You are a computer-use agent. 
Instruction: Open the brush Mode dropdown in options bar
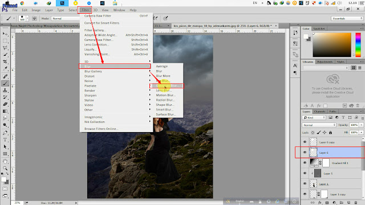coord(65,18)
